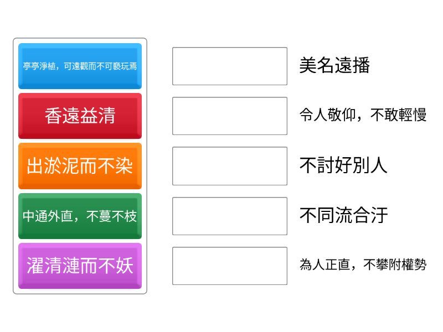Screen dimensions: 443x332
Task: Choose the drop slot beside 不同流合汙
Action: (x=229, y=216)
